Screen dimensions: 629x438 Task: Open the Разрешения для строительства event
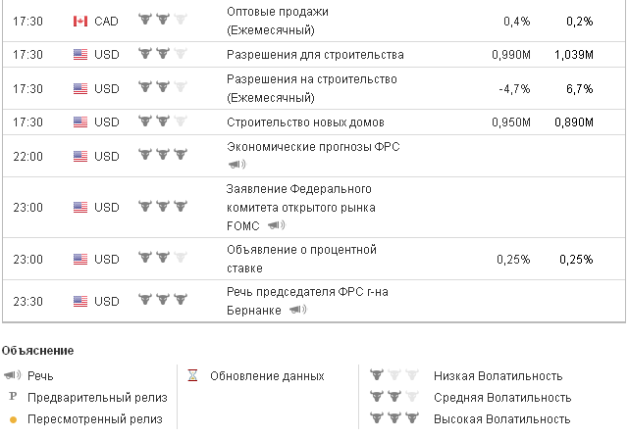(x=314, y=55)
